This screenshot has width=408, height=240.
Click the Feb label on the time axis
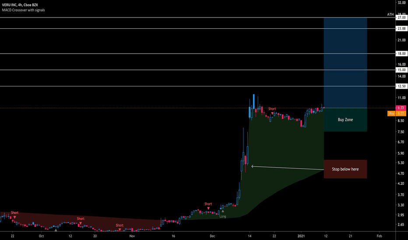380,236
